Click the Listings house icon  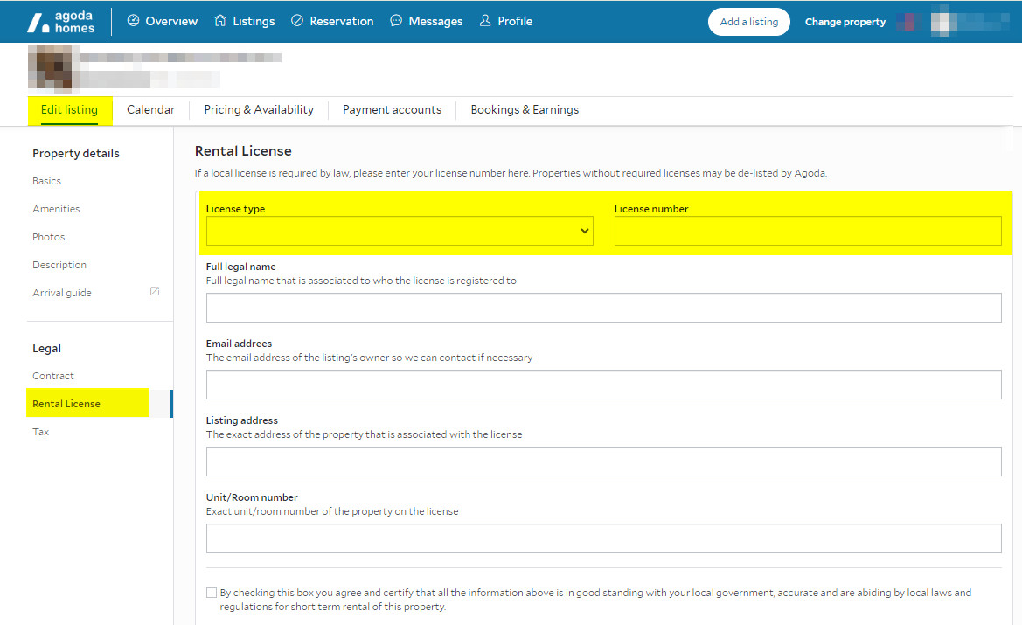click(x=220, y=21)
